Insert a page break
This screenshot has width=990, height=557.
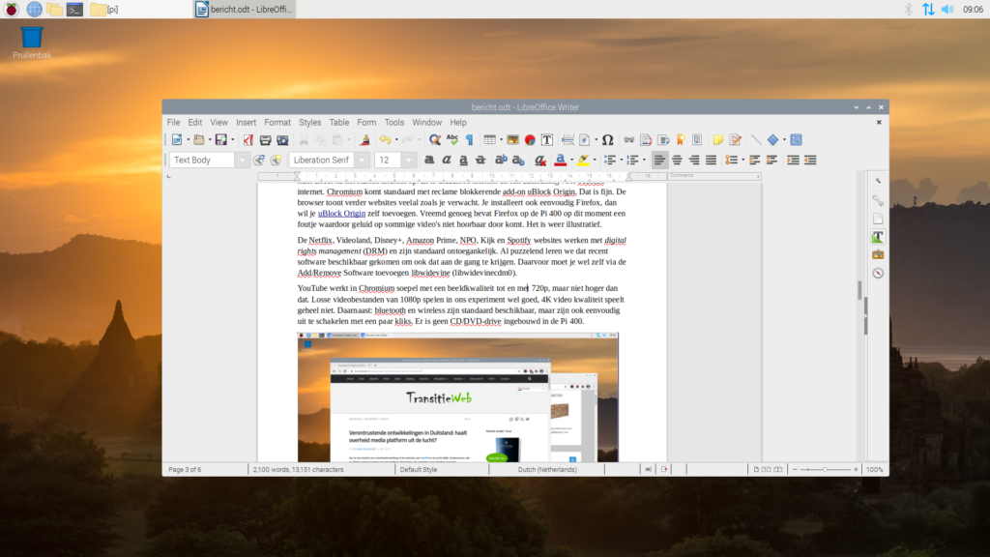click(x=568, y=139)
